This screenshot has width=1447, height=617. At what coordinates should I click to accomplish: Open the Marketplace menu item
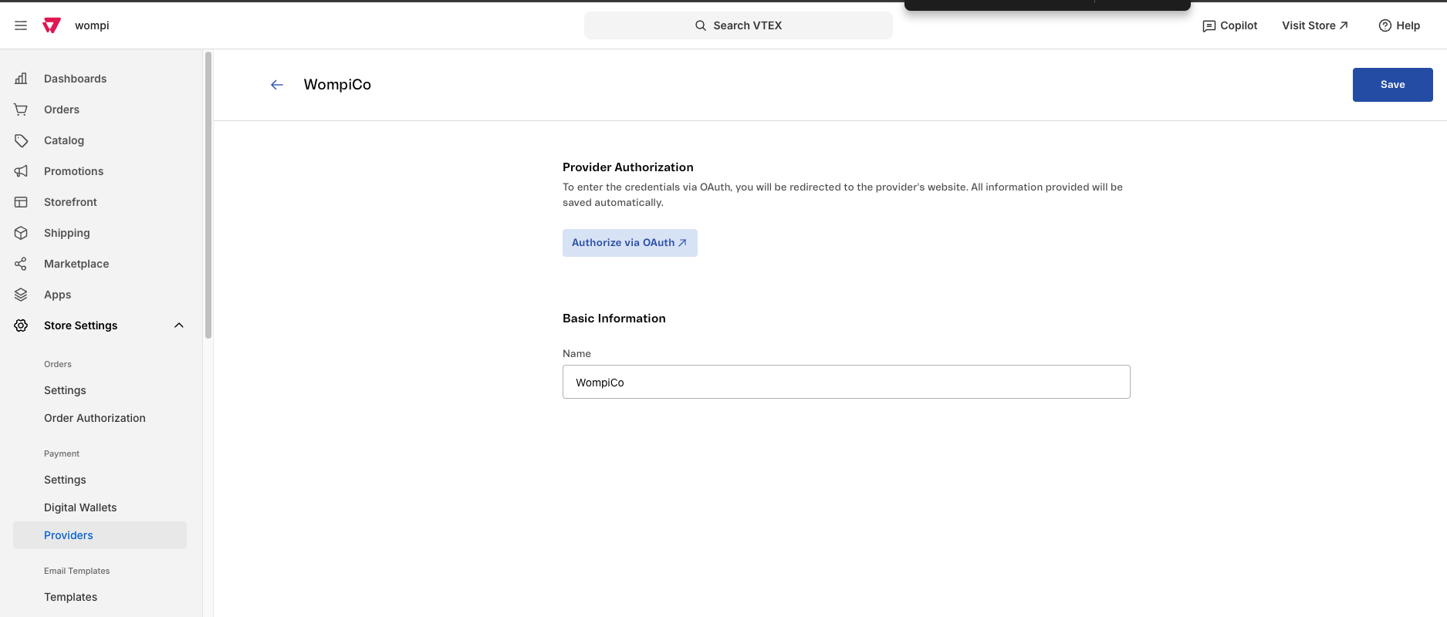76,264
